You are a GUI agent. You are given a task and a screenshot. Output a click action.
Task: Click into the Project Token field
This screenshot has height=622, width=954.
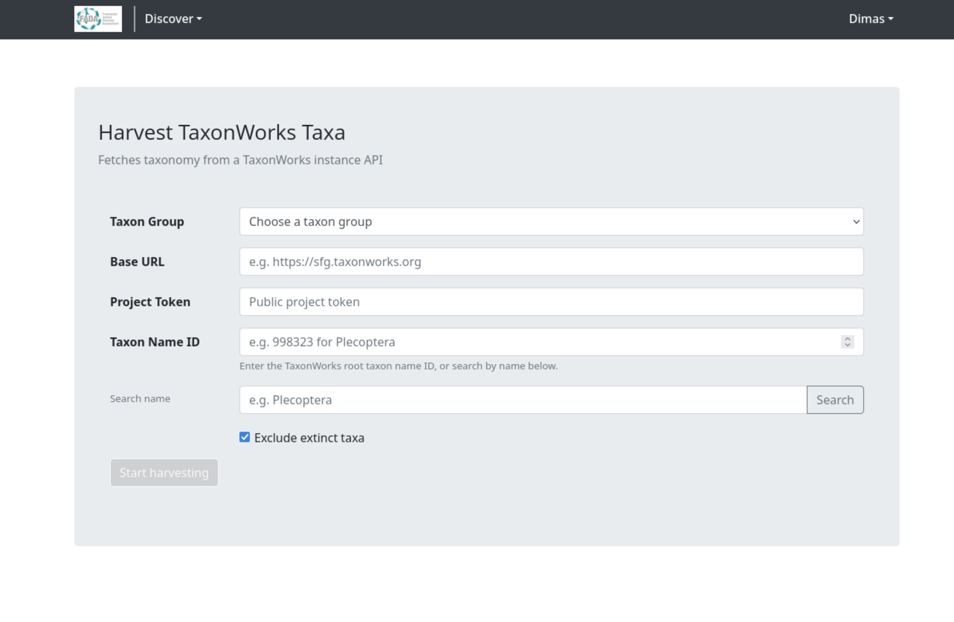[551, 302]
